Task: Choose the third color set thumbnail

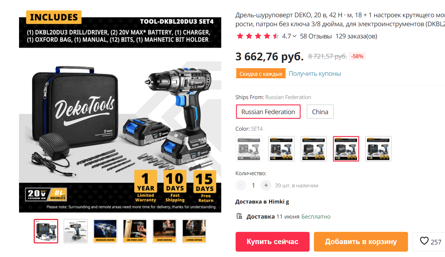Action: click(x=314, y=149)
